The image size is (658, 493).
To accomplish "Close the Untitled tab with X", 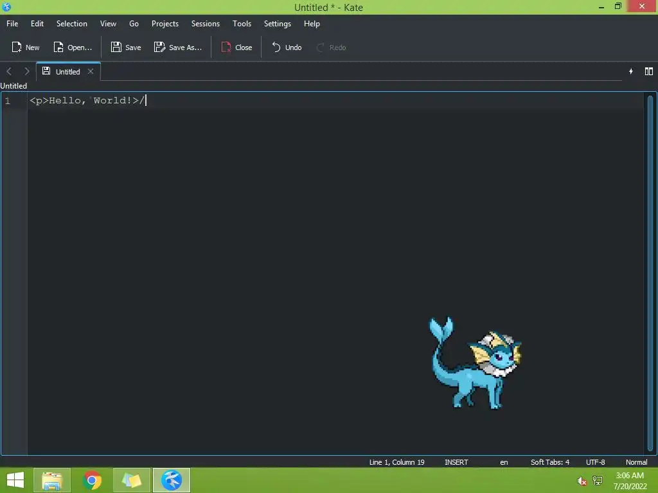I will [90, 71].
